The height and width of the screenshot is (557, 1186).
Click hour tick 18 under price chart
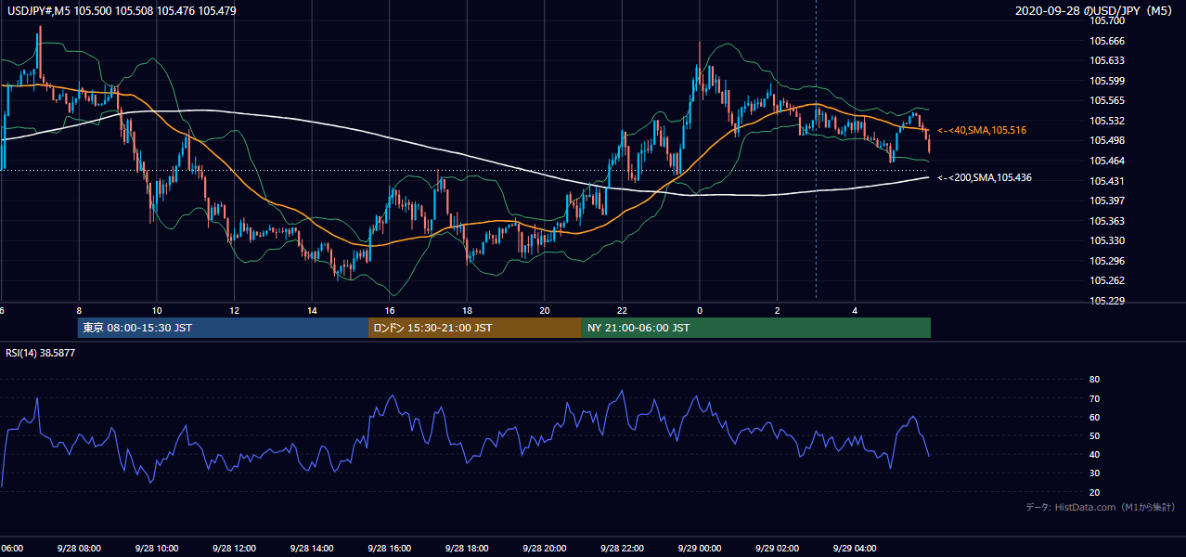467,310
